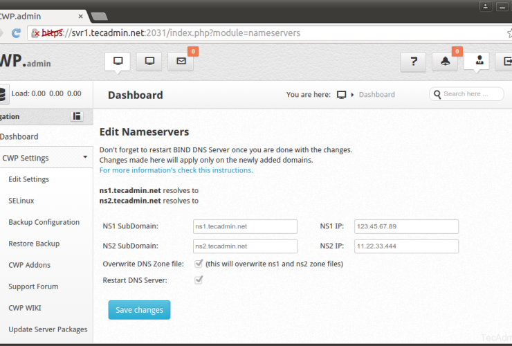Select Backup Configuration in sidebar
Viewport: 512px width, 346px height.
(x=44, y=222)
